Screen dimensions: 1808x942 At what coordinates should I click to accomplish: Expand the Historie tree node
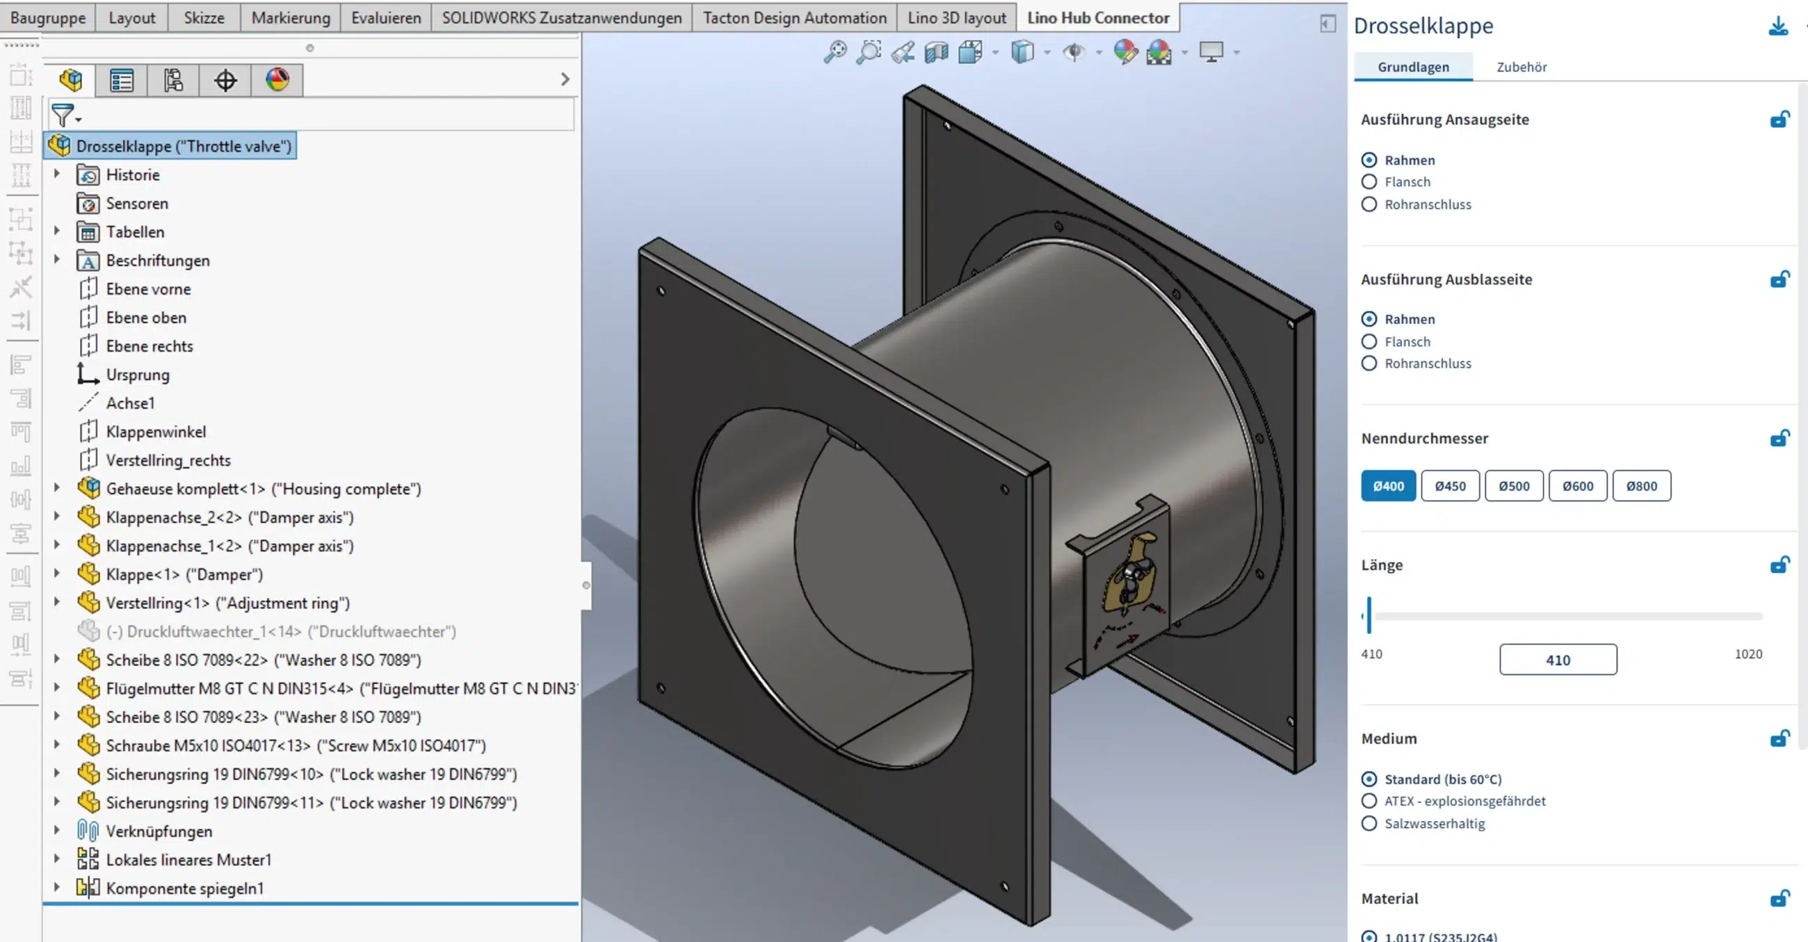click(x=57, y=173)
